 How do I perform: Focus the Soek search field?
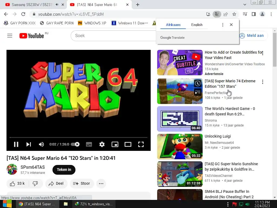pyautogui.click(x=113, y=36)
